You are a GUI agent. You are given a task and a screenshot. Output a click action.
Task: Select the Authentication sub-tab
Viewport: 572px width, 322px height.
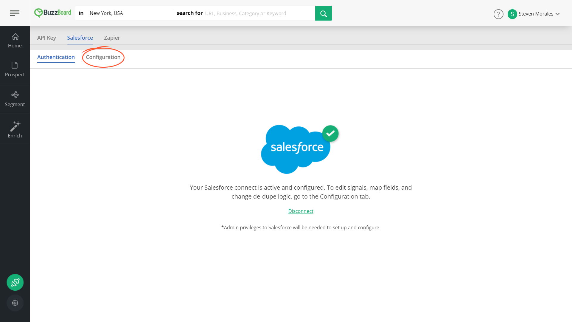tap(56, 57)
